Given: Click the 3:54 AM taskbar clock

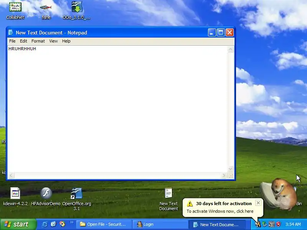Looking at the screenshot, I should pos(293,224).
